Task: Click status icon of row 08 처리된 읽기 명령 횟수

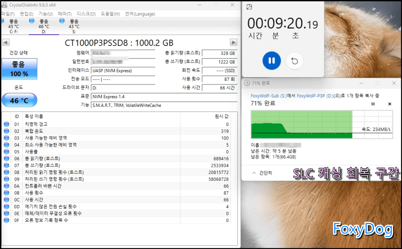Action: tap(7, 172)
